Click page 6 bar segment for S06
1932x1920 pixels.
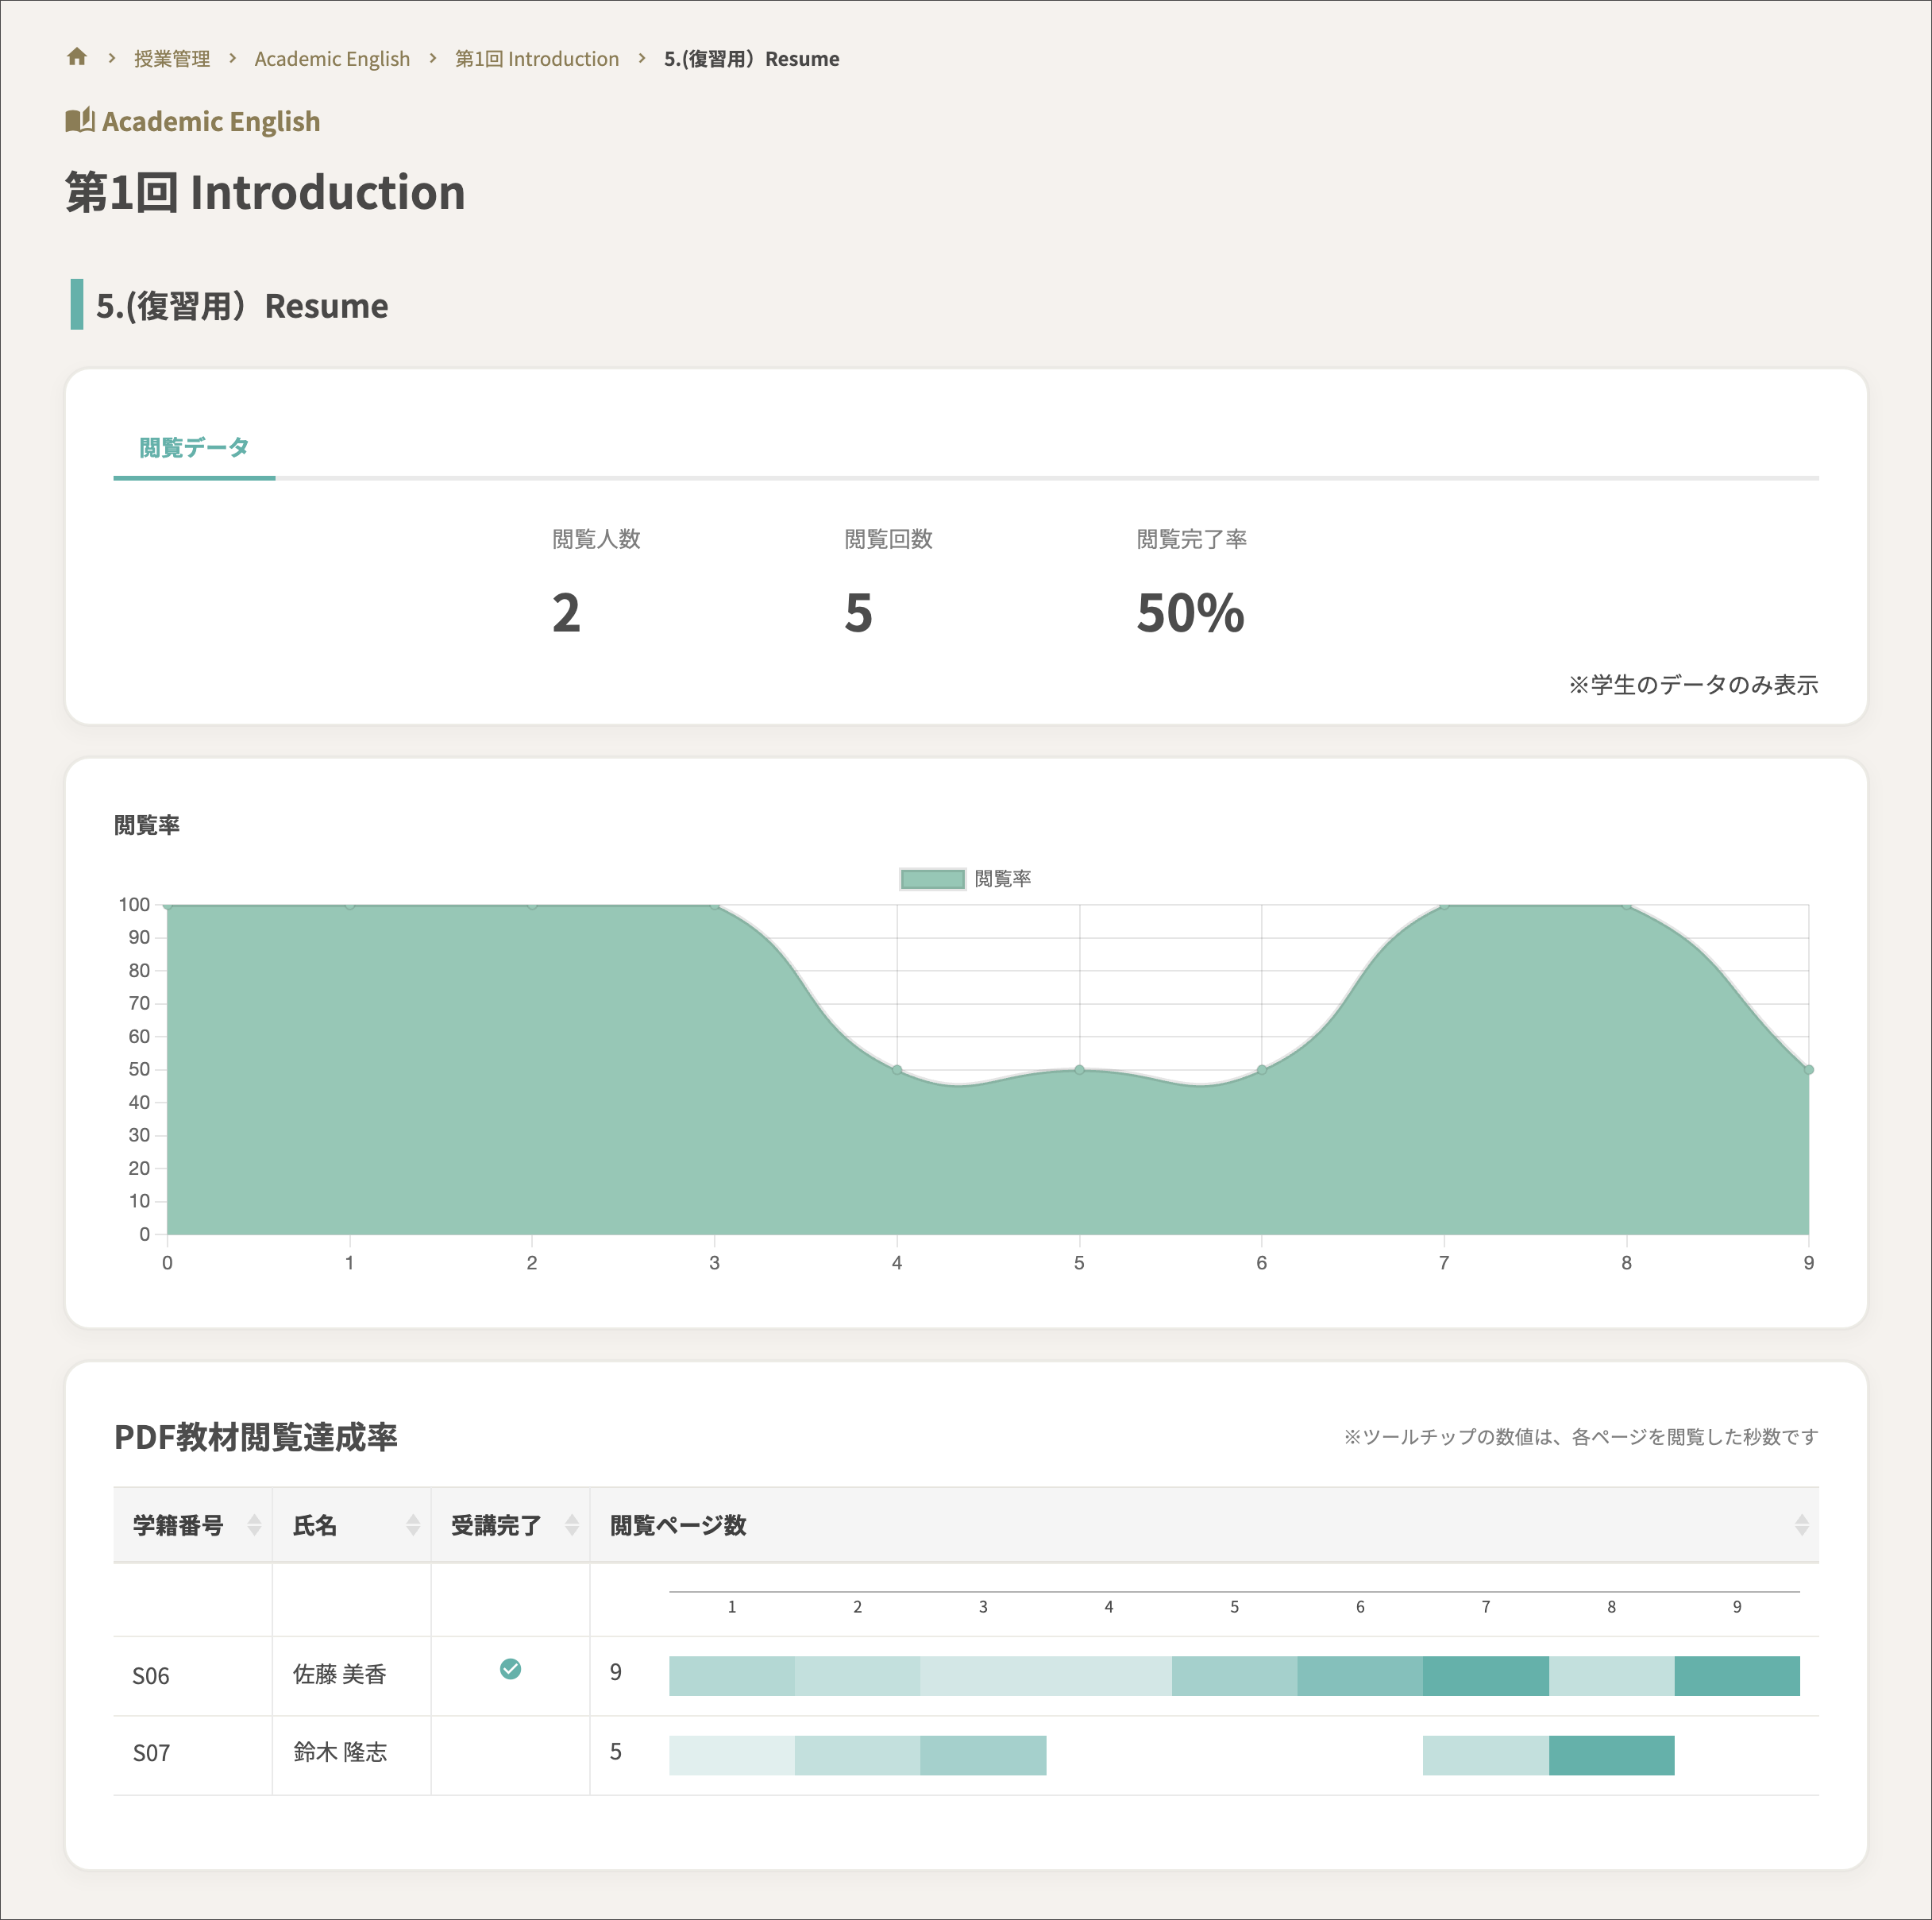point(1360,1676)
